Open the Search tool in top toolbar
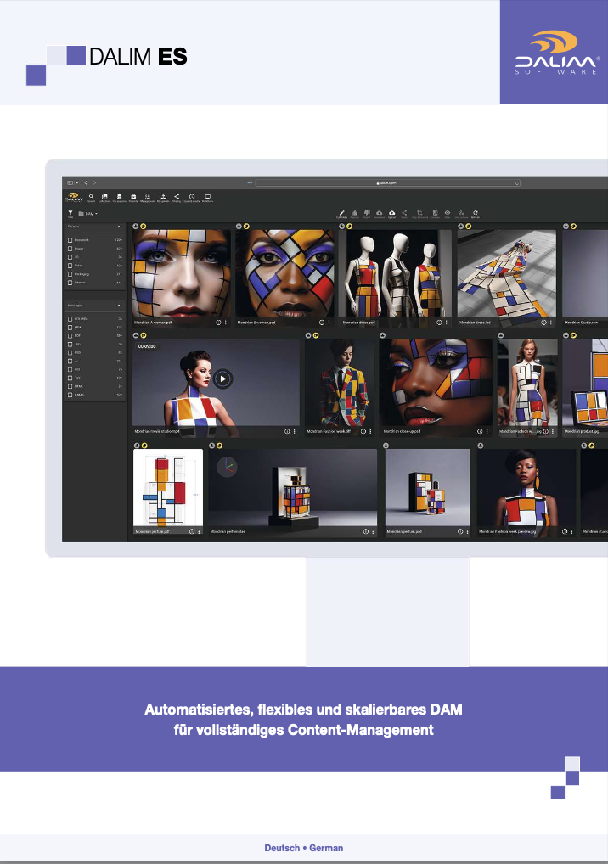The width and height of the screenshot is (608, 864). coord(92,198)
